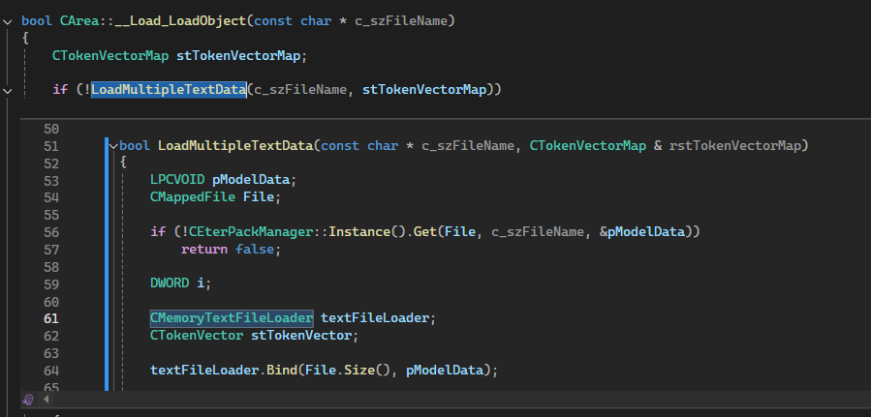Click line number 50 in peek view
This screenshot has height=417, width=871.
[50, 130]
